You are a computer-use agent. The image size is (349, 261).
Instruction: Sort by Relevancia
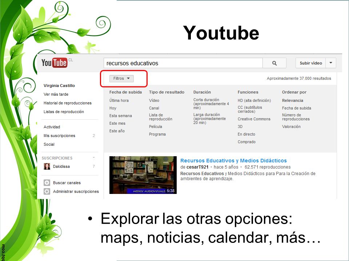(292, 100)
